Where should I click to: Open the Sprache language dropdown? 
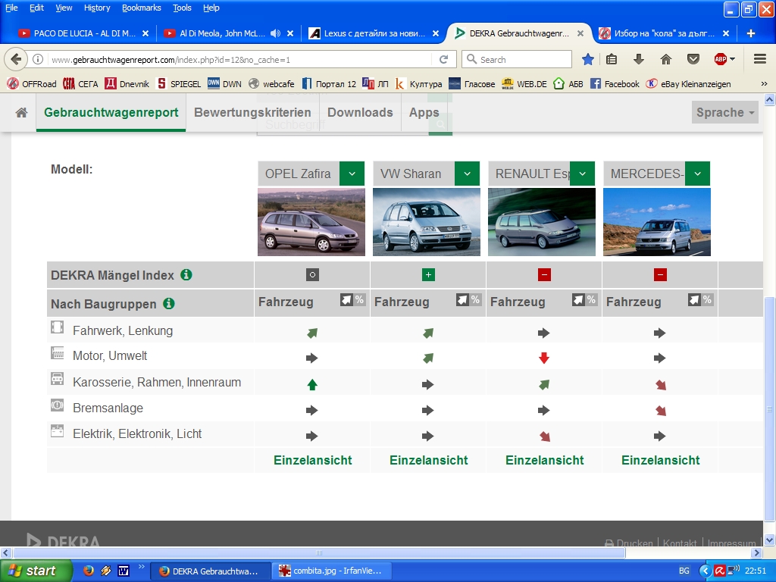coord(725,112)
